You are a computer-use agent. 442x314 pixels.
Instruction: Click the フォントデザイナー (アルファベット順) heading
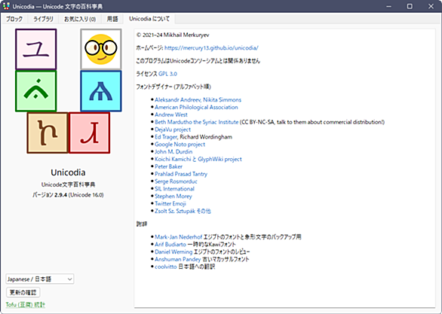173,87
